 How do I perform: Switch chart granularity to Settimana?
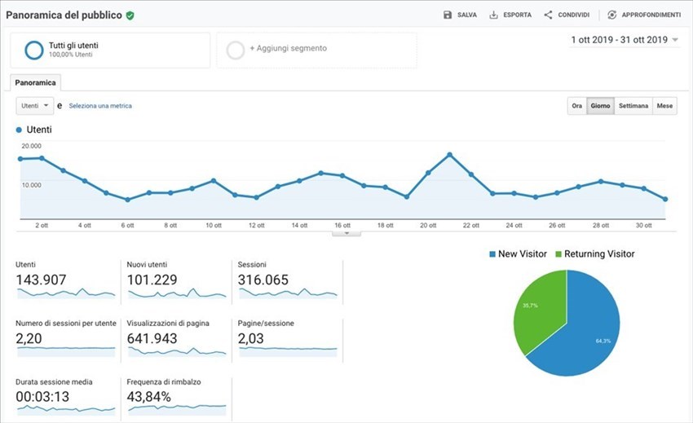tap(633, 106)
